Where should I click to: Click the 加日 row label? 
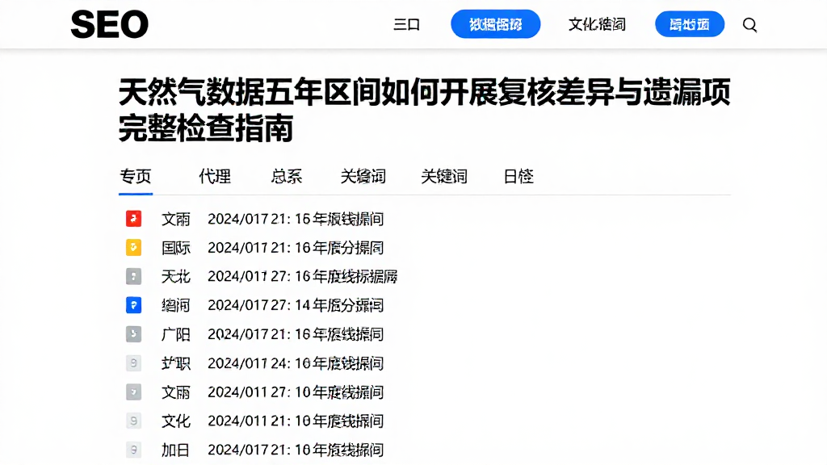click(x=175, y=450)
